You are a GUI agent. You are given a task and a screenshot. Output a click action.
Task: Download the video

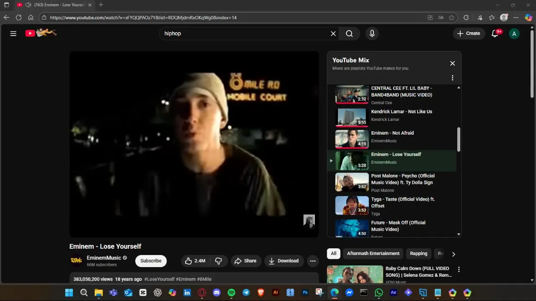[283, 261]
